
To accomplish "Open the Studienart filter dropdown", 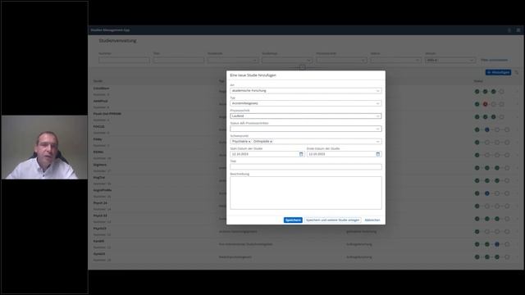I will point(233,60).
